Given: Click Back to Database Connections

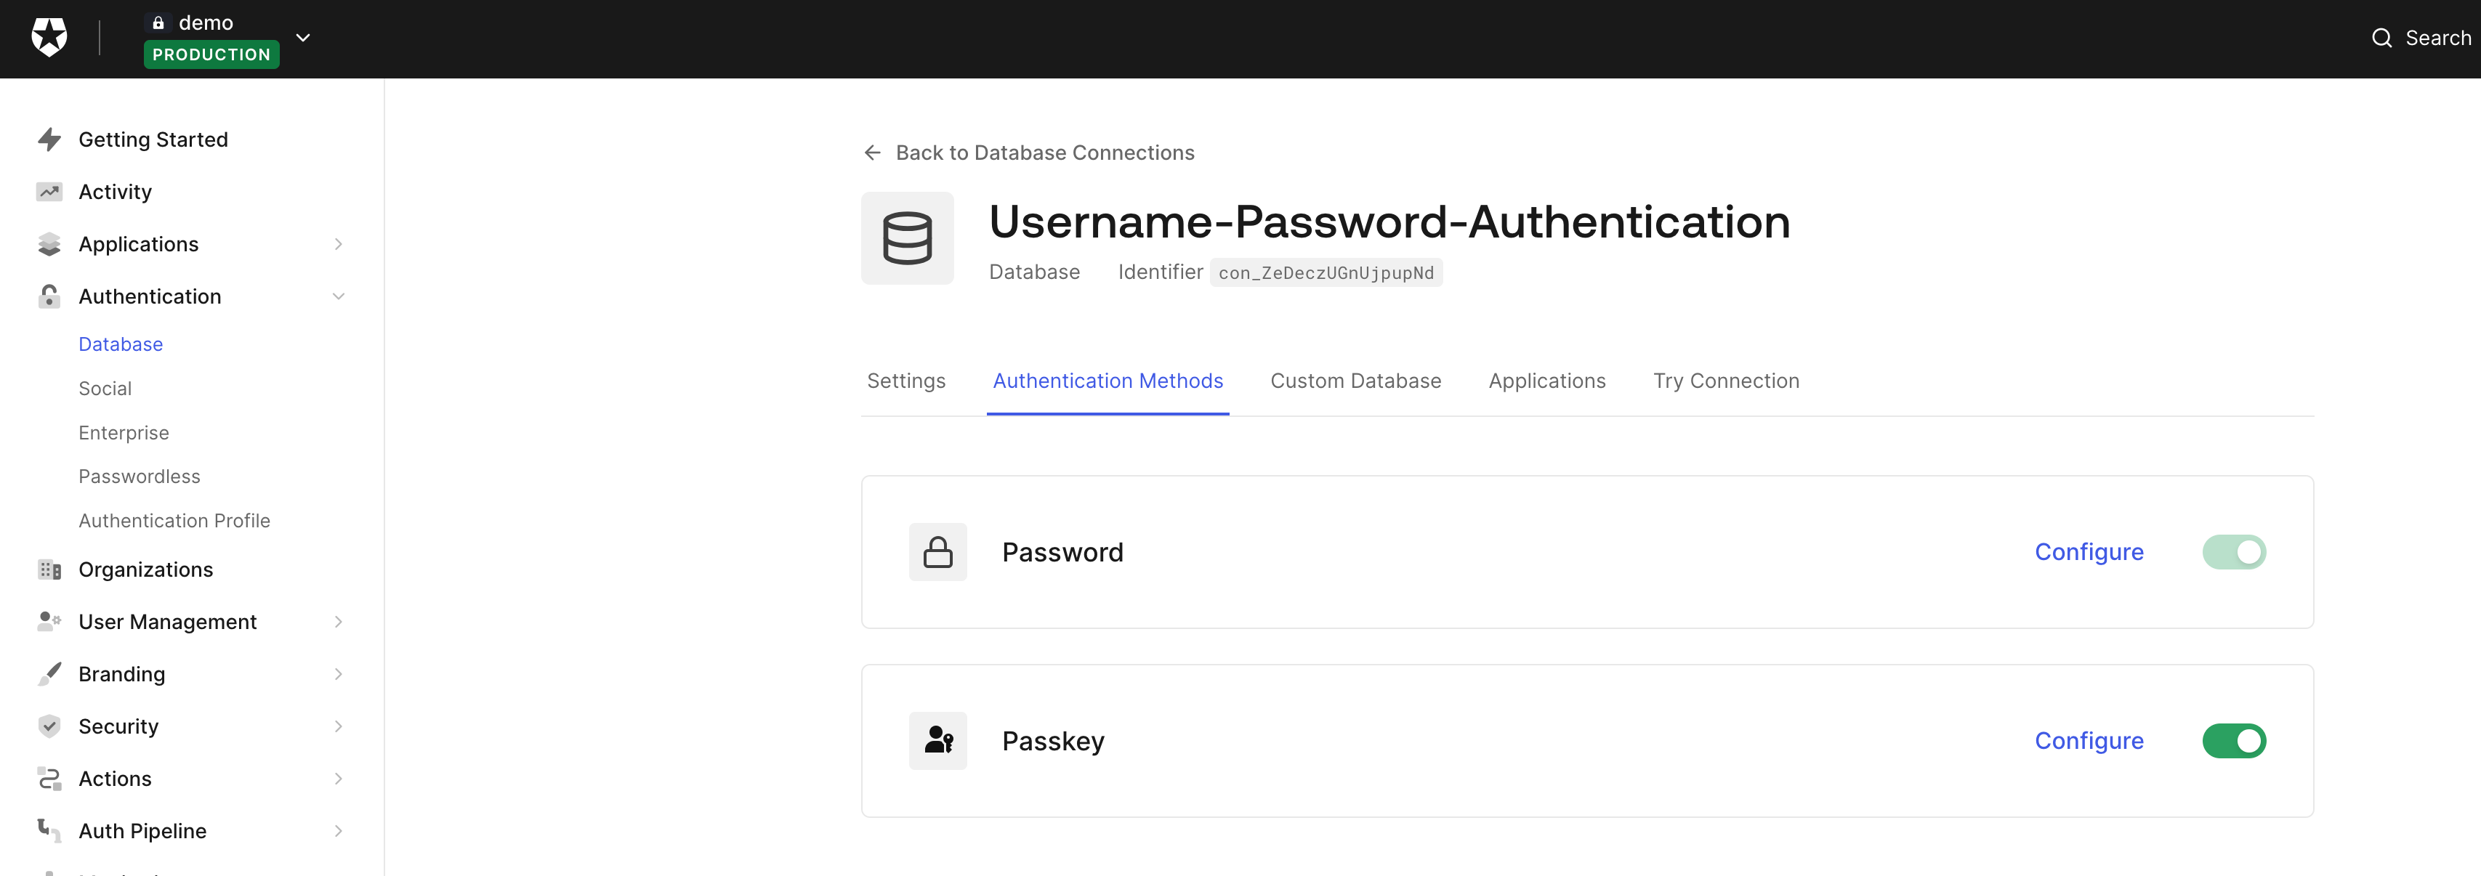Looking at the screenshot, I should [x=1044, y=153].
